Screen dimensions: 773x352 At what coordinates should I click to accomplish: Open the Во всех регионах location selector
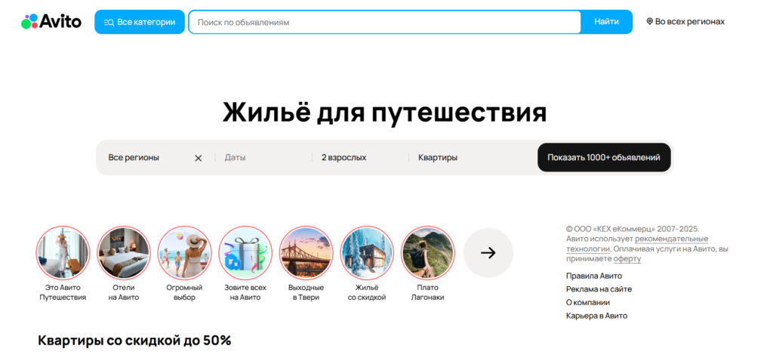tap(685, 22)
